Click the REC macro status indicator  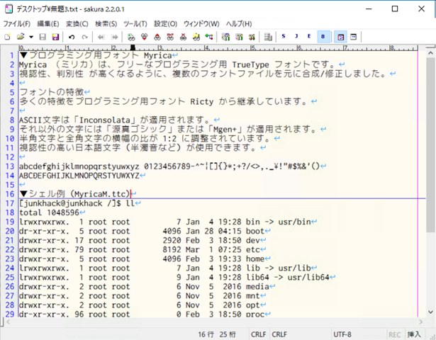[x=395, y=335]
